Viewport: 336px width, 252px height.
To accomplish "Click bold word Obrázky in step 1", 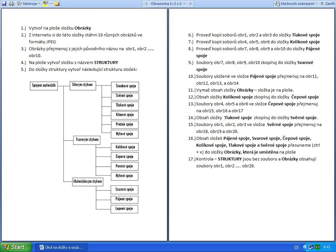I will (x=83, y=28).
